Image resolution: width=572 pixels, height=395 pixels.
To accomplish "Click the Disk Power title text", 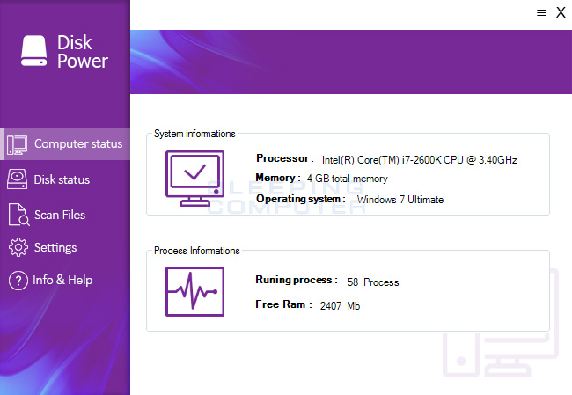I will point(82,52).
